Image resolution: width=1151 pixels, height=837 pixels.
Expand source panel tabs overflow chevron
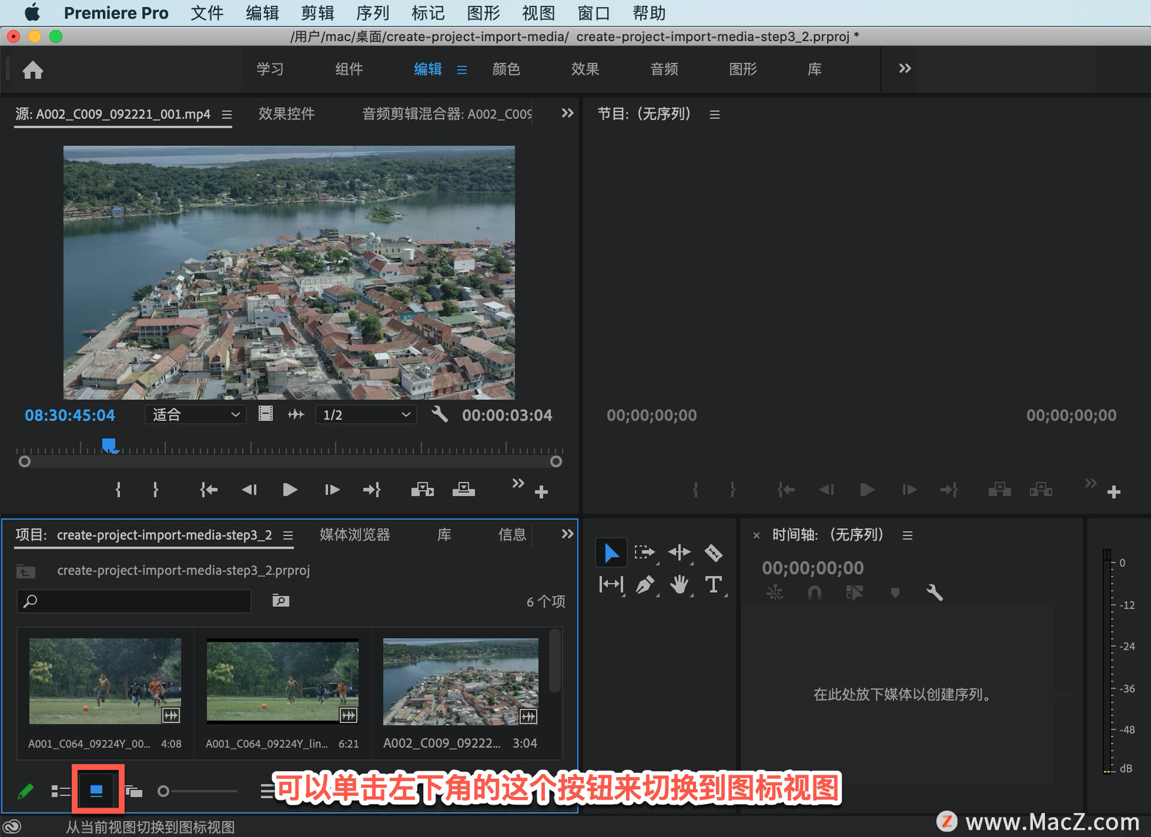tap(567, 113)
